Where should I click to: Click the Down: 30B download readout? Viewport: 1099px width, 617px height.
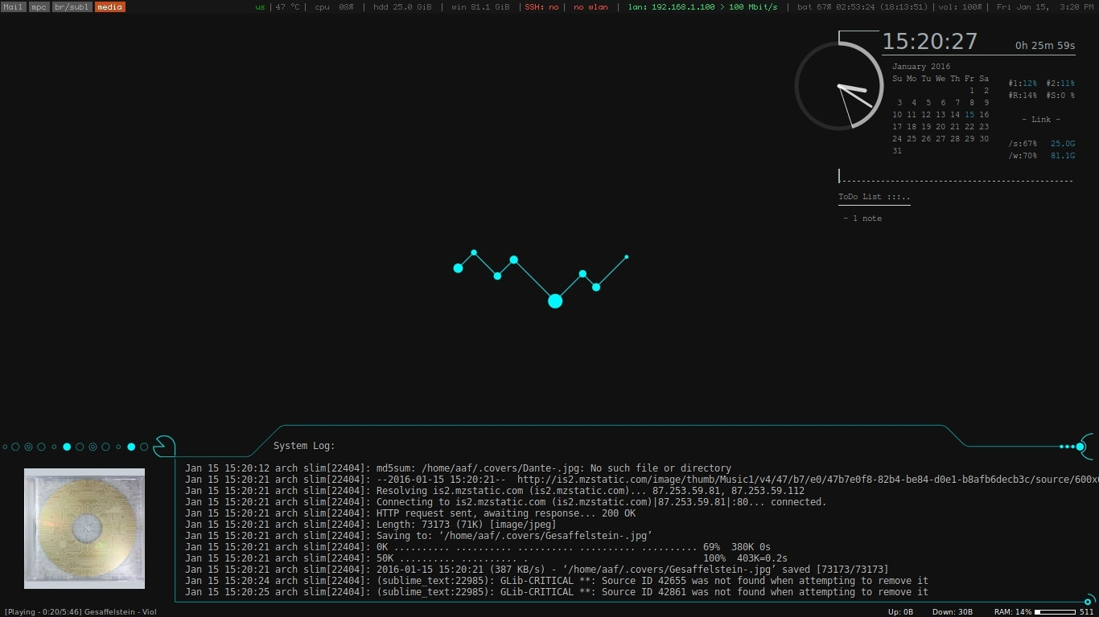tap(953, 612)
